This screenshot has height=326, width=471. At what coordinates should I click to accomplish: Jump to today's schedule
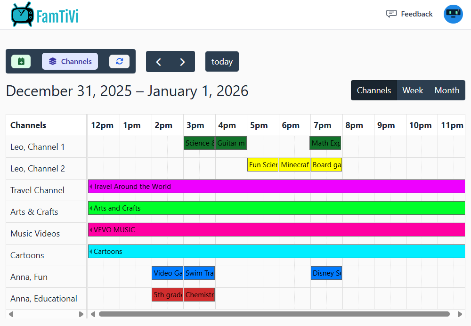click(222, 62)
